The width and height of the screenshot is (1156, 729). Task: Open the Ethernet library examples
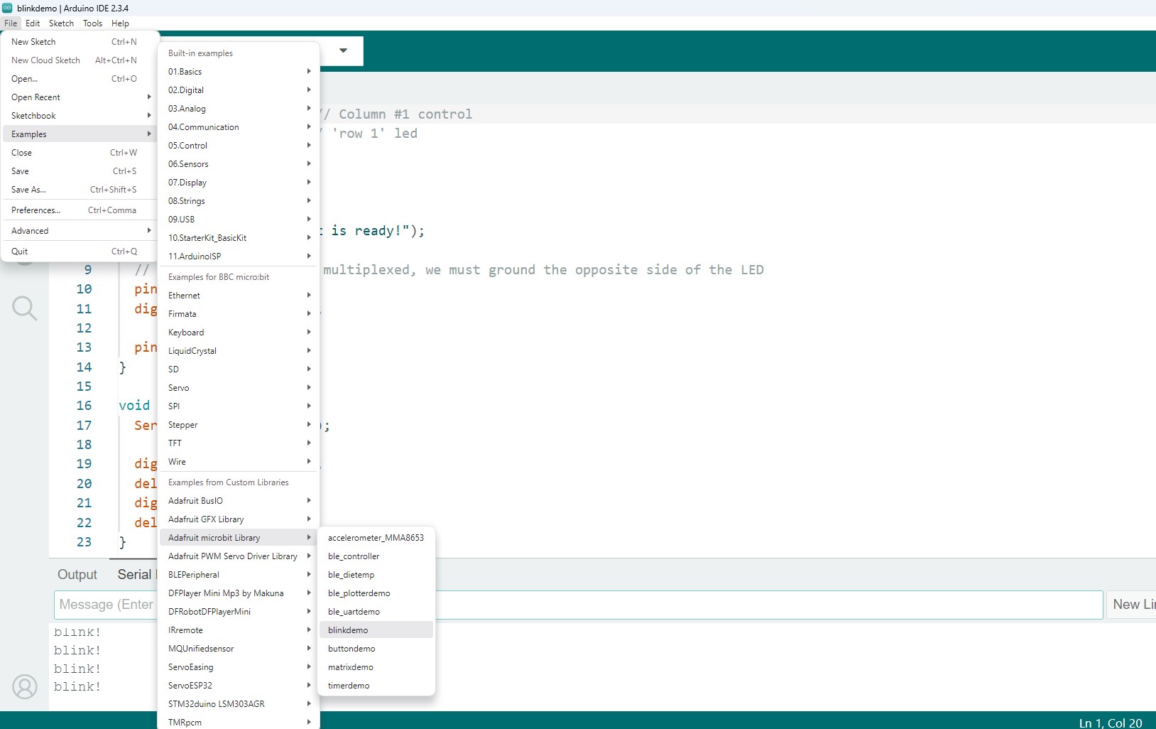point(239,296)
